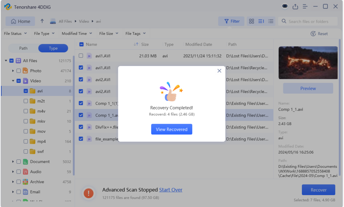
Task: Click the up-arrow parent folder icon
Action: click(42, 21)
